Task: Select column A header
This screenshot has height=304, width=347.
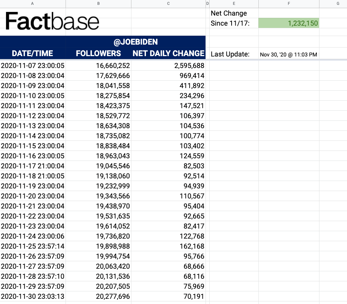Action: tap(33, 4)
